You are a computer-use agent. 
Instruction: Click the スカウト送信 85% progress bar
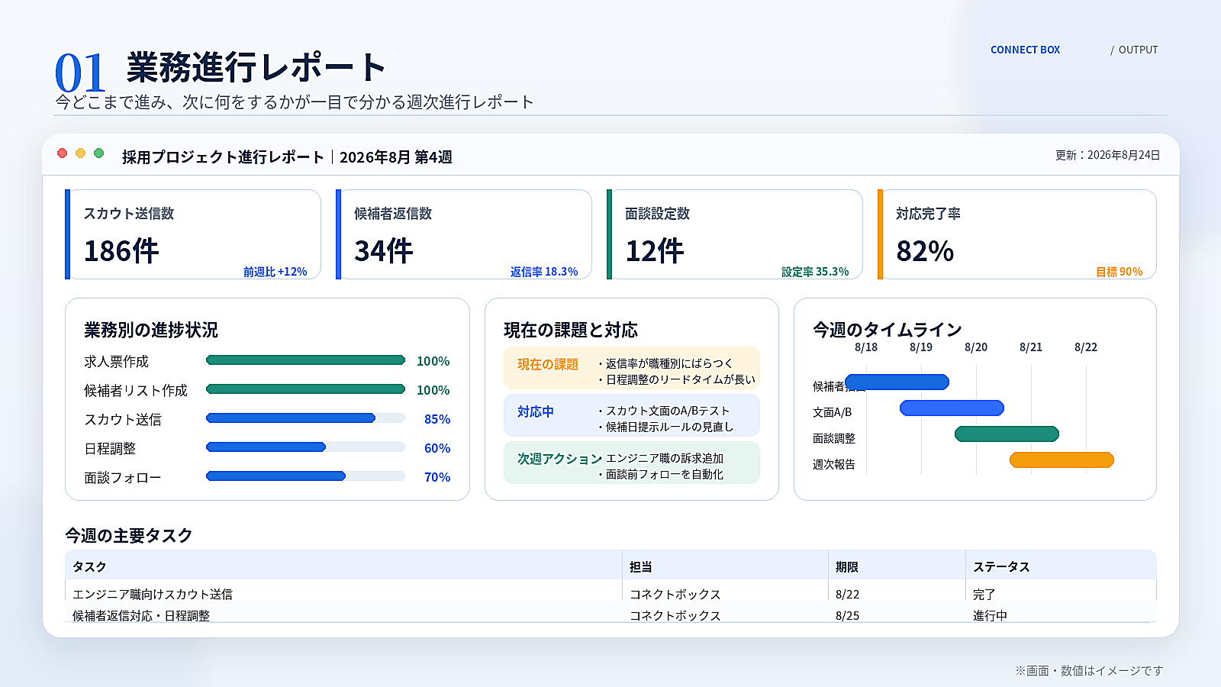click(x=305, y=418)
